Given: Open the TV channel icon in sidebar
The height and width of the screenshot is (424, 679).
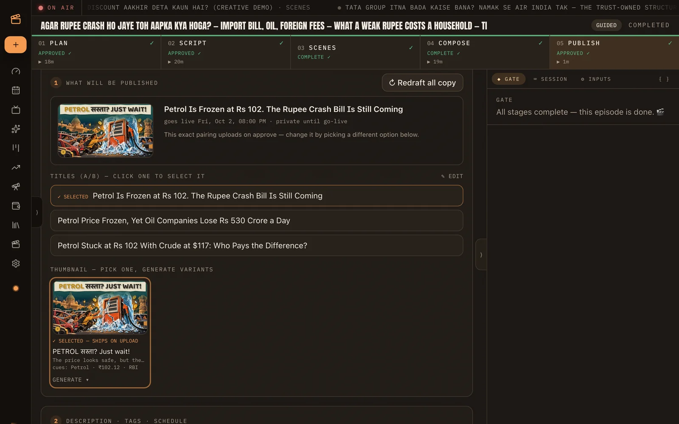Looking at the screenshot, I should [16, 110].
